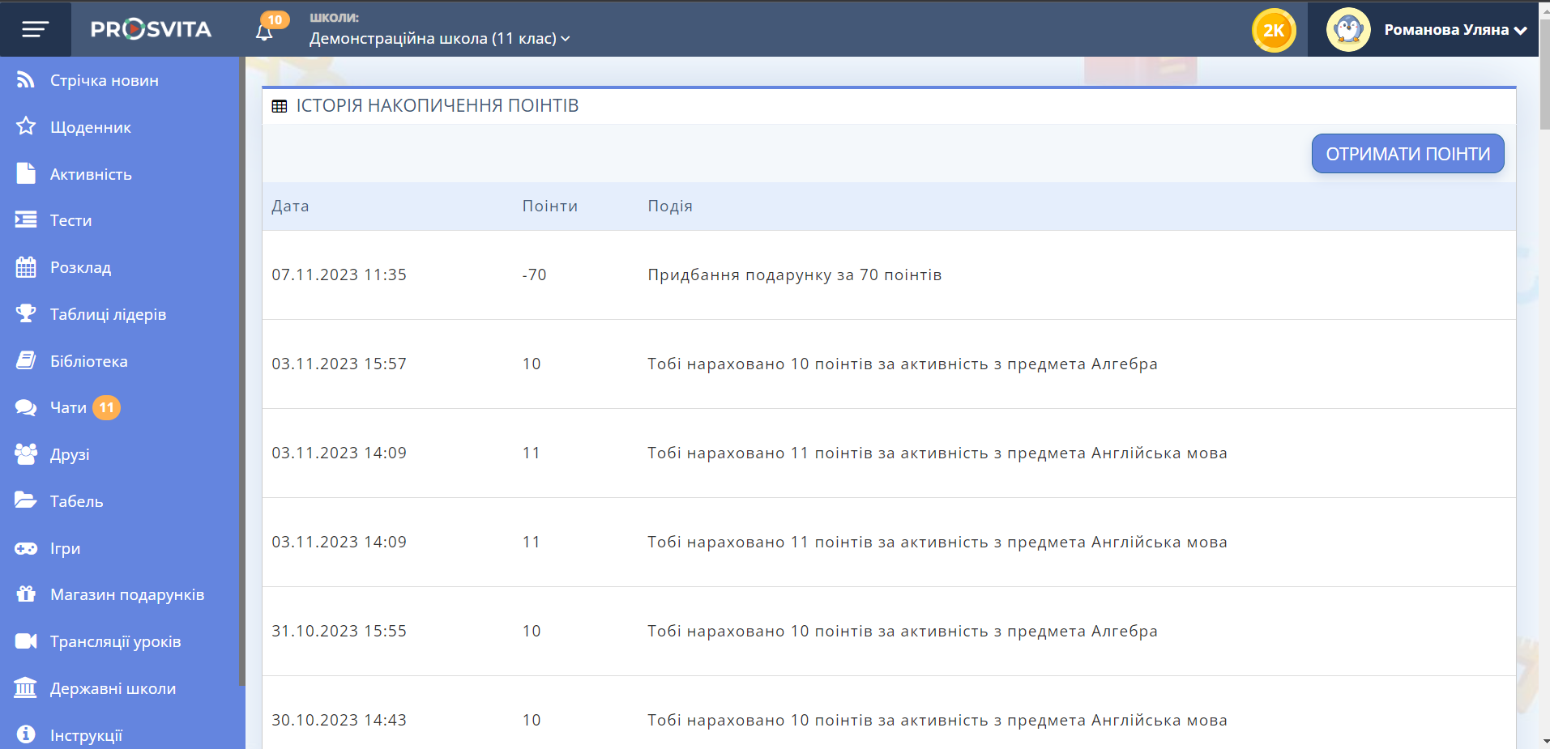Select the date 30.10.2023 14:43

[339, 720]
